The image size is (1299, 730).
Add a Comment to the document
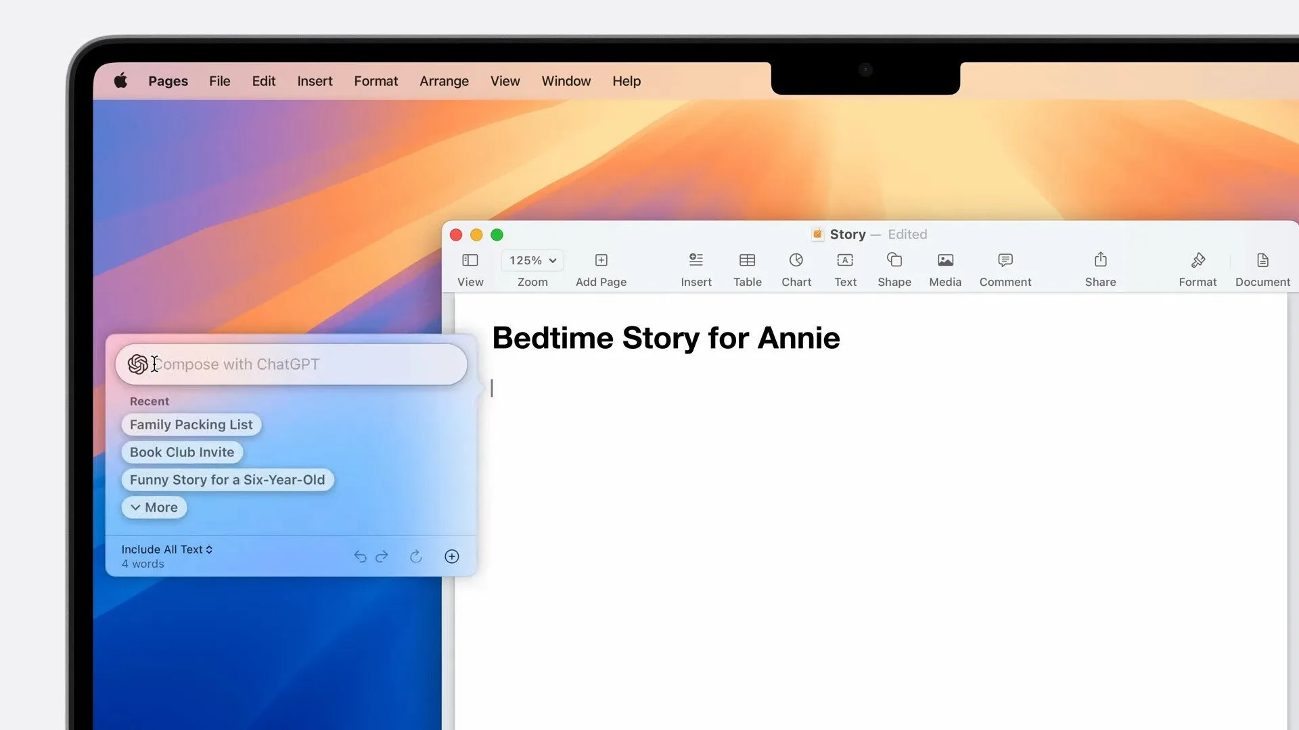(1005, 267)
